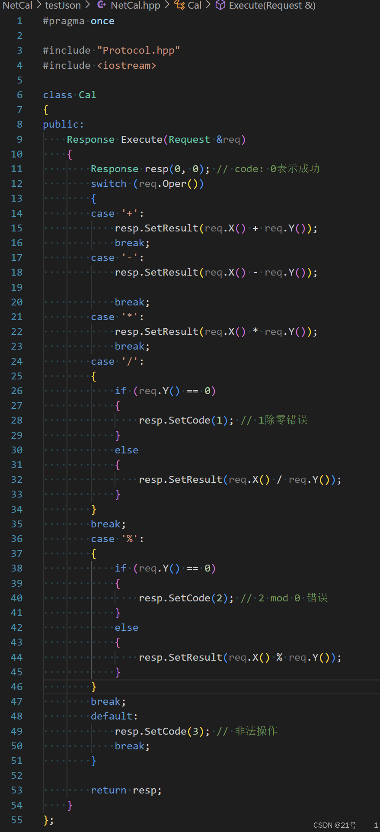
Task: Click the 'public:' keyword
Action: pyautogui.click(x=64, y=125)
